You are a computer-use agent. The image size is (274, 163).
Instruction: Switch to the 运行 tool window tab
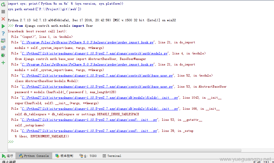coord(8,156)
